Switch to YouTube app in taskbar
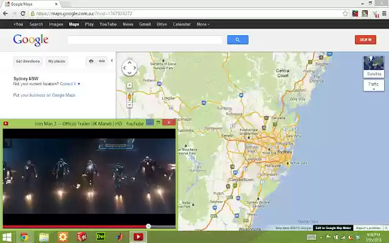This screenshot has height=243, width=389. [x=138, y=237]
